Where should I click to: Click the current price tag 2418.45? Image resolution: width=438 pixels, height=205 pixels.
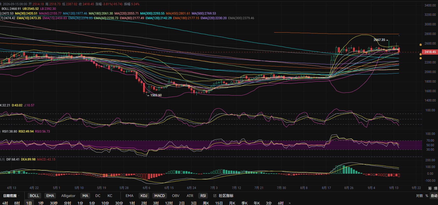(430, 52)
